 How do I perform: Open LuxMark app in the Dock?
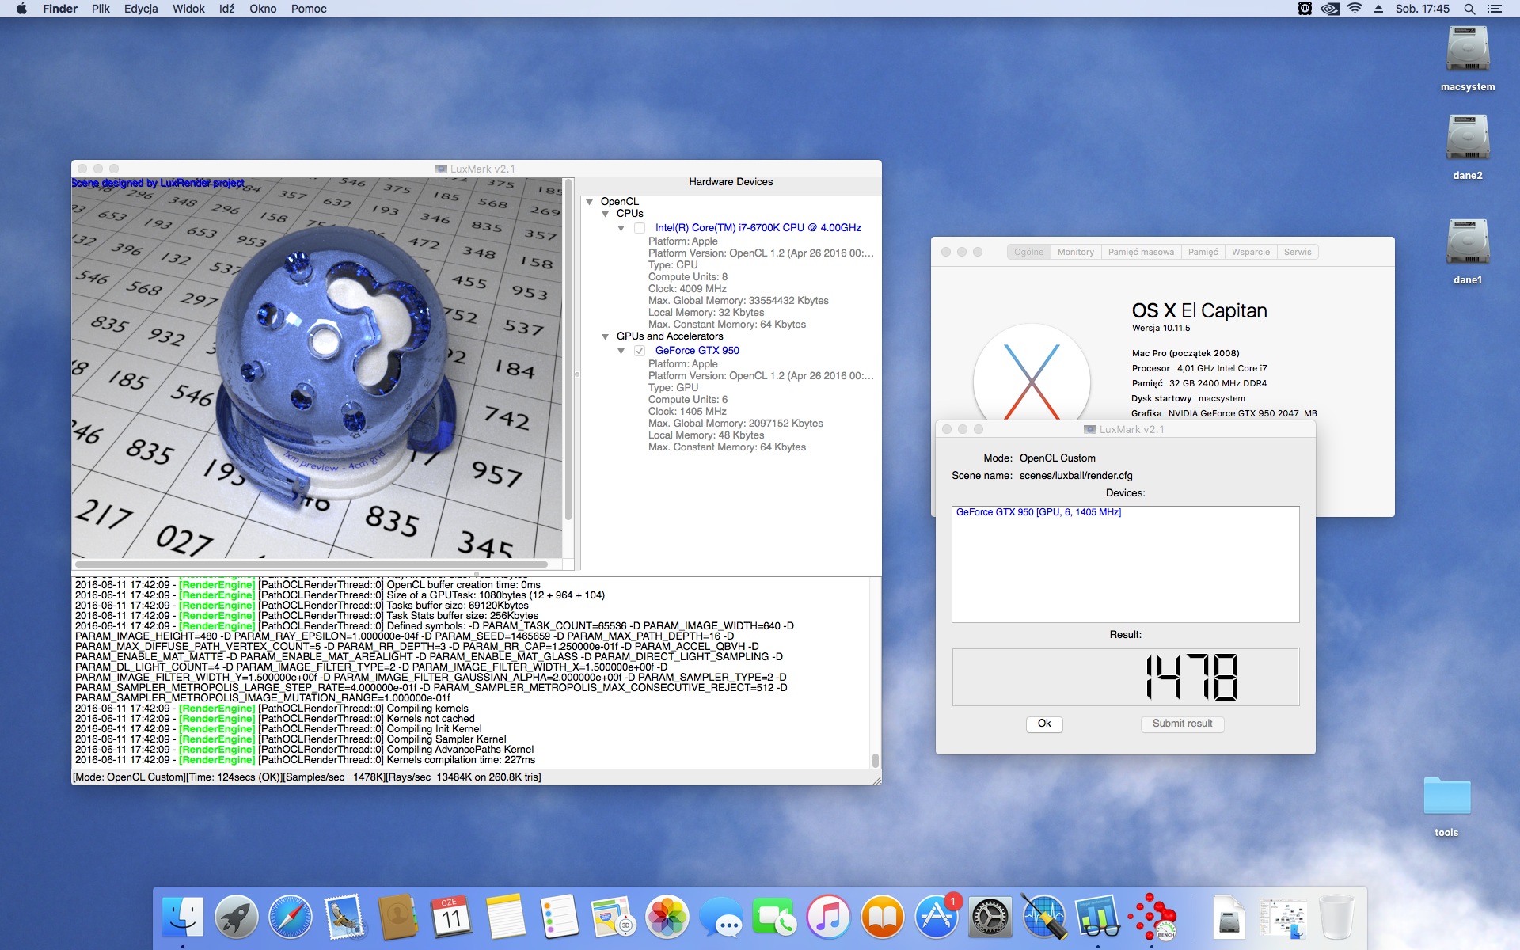1151,918
